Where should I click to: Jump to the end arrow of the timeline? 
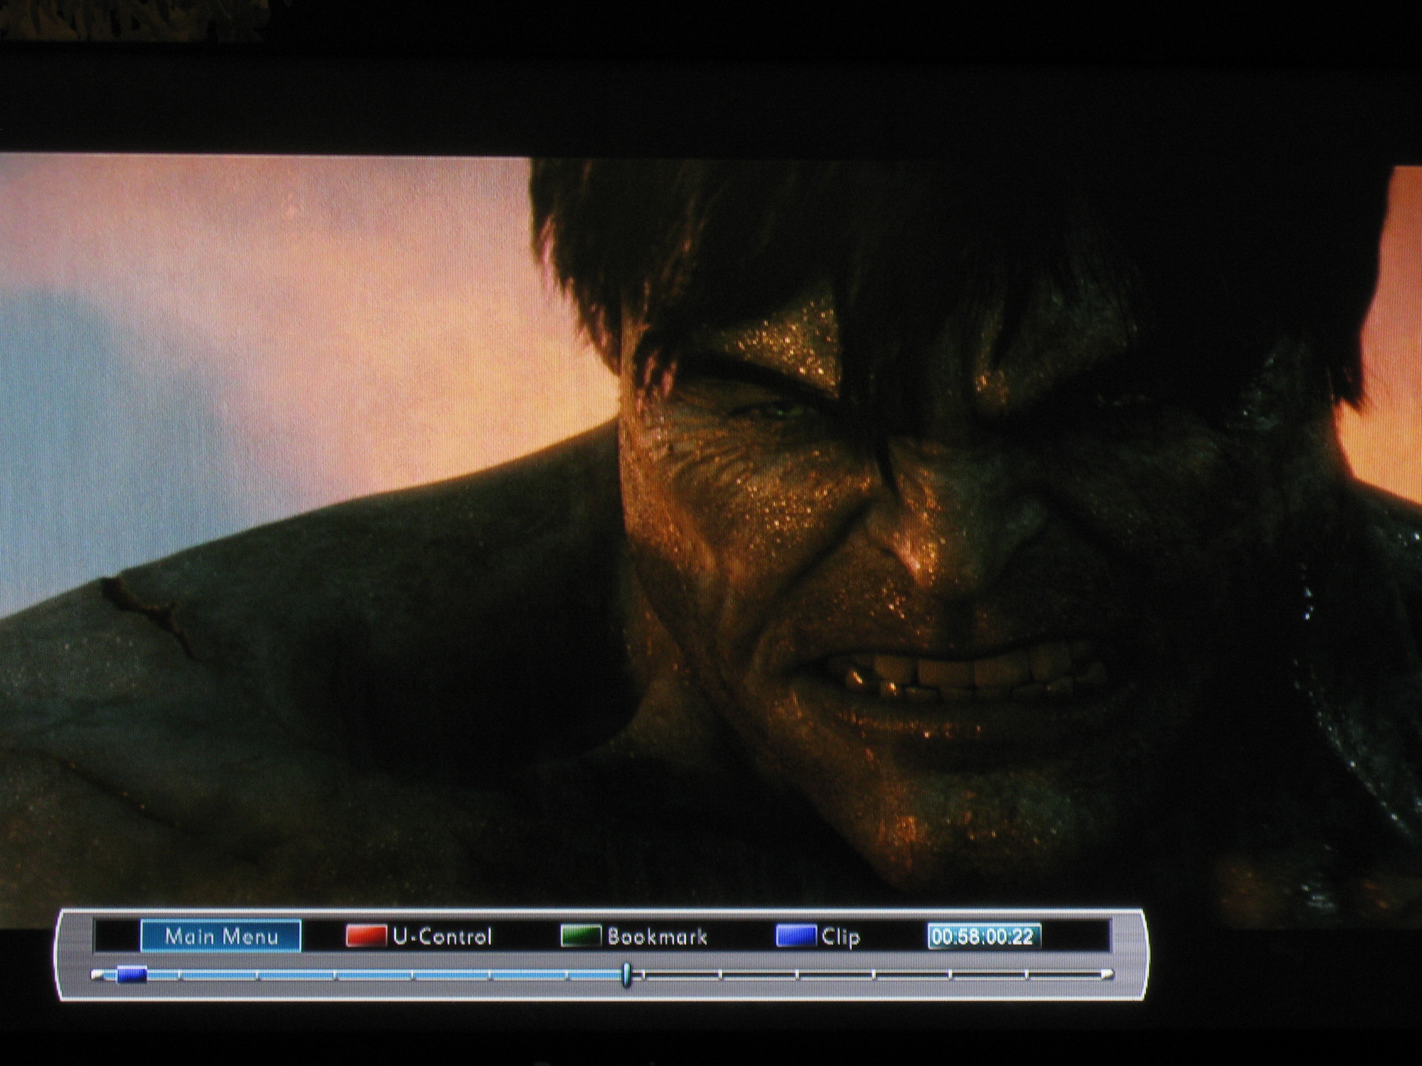click(1107, 975)
